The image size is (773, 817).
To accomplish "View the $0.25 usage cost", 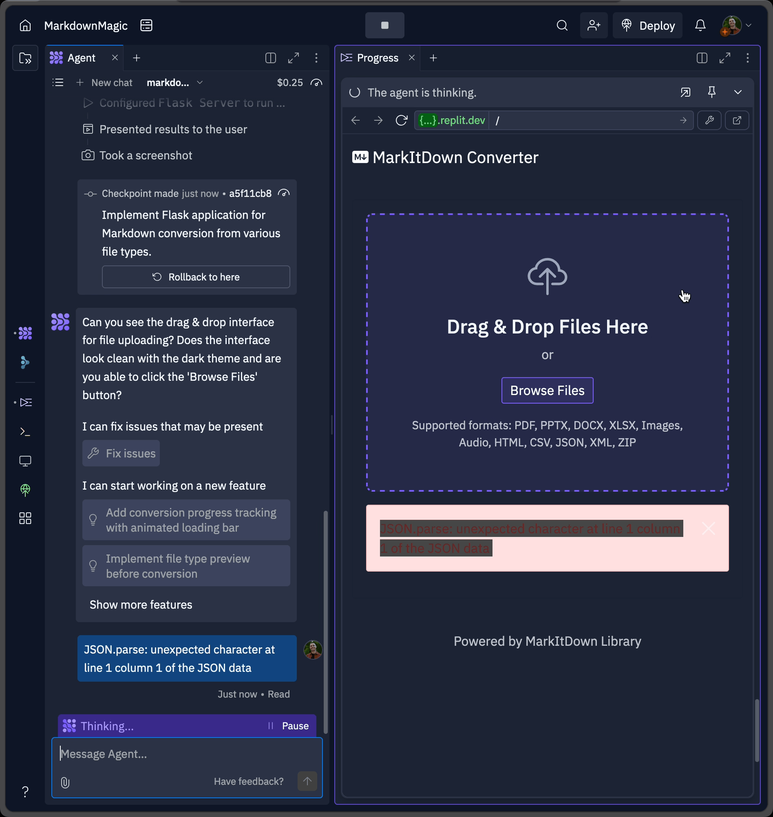I will [x=289, y=83].
